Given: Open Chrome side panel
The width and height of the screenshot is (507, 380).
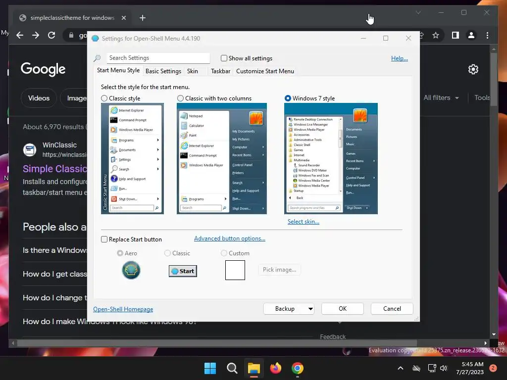Looking at the screenshot, I should click(456, 35).
